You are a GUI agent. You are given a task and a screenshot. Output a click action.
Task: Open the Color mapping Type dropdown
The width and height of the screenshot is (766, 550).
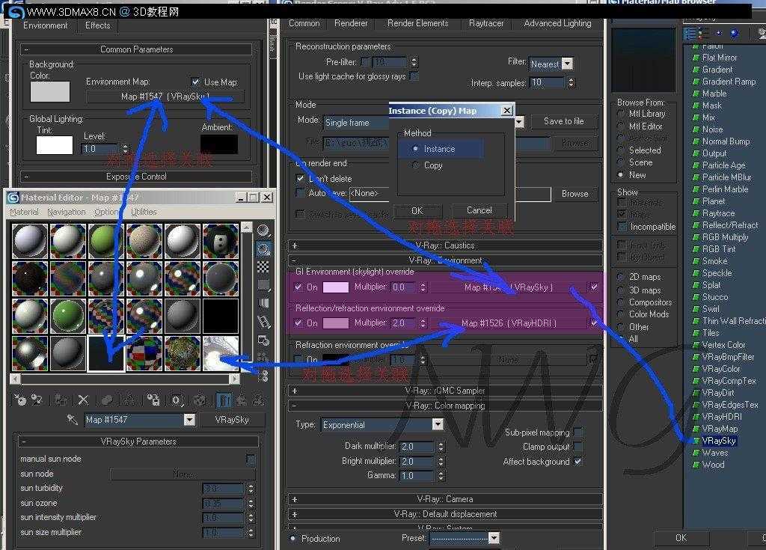(438, 424)
